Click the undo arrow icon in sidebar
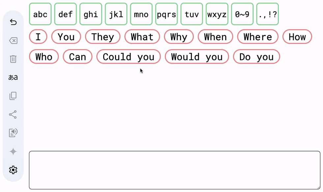The image size is (323, 192). tap(13, 22)
